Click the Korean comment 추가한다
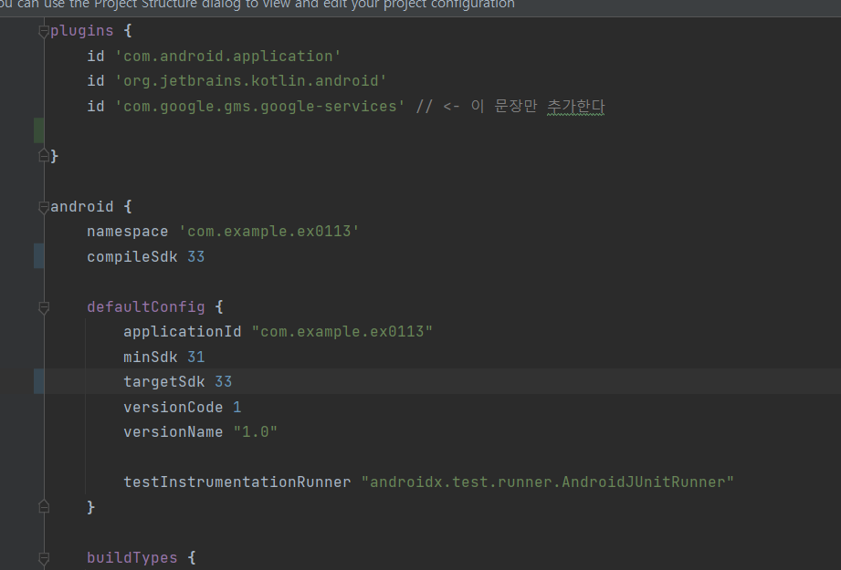841x570 pixels. pos(575,106)
